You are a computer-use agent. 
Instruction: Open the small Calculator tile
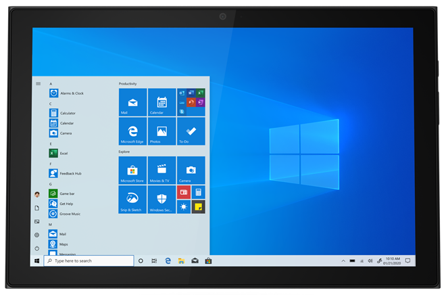(198, 192)
